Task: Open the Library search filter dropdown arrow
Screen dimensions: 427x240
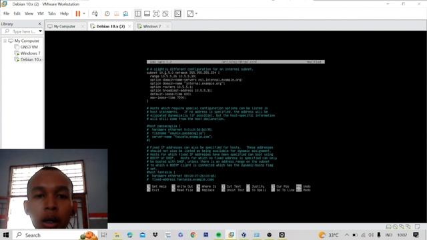Action: coord(40,31)
